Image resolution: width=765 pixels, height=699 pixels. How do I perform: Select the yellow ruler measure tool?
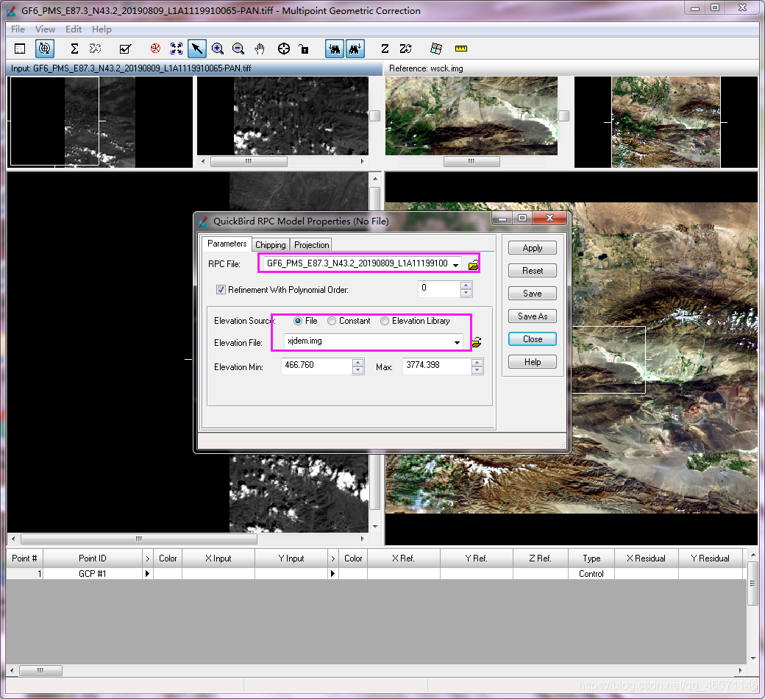pos(461,49)
